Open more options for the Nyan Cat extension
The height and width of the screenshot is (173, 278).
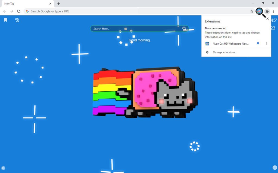click(267, 44)
